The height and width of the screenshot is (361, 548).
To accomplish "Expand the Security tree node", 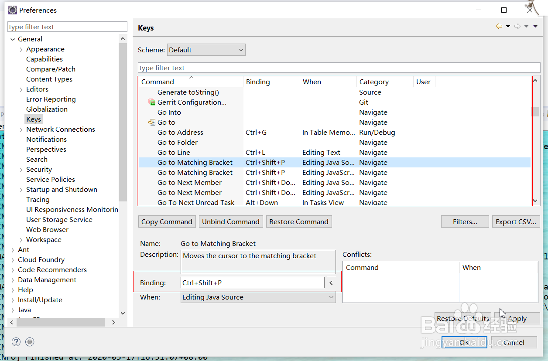I will click(x=21, y=170).
